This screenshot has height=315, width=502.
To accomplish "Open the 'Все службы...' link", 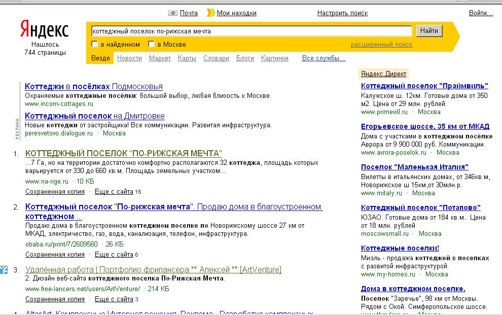I will point(324,58).
